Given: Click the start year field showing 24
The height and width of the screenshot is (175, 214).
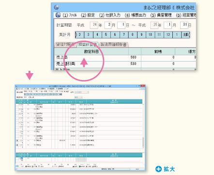Looking at the screenshot, I should 93,25.
